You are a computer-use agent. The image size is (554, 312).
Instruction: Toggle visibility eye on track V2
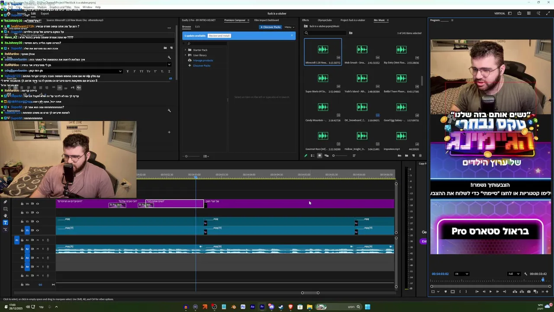point(38,221)
